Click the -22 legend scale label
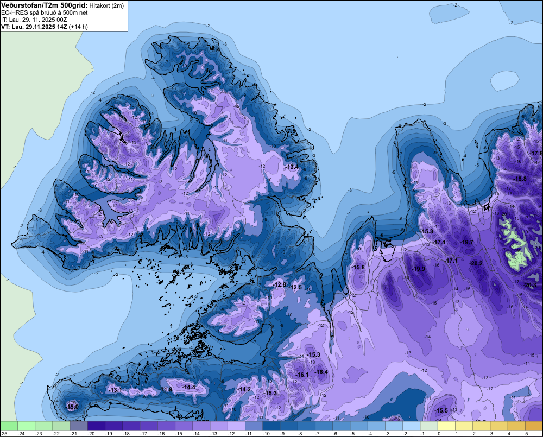 point(56,434)
